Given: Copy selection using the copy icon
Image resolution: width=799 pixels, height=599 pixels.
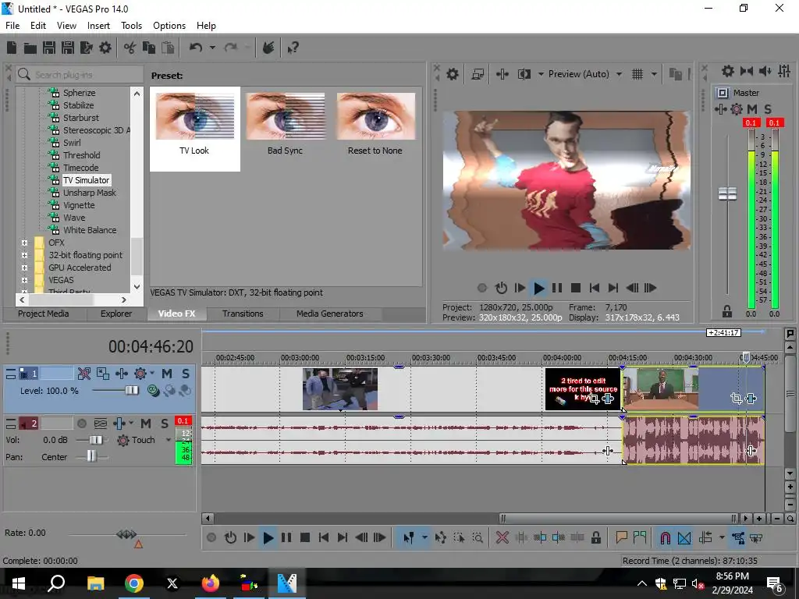Looking at the screenshot, I should (x=149, y=48).
